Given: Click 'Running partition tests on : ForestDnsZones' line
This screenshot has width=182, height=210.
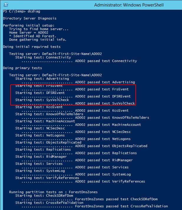Looking at the screenshot, I should [x=53, y=192].
